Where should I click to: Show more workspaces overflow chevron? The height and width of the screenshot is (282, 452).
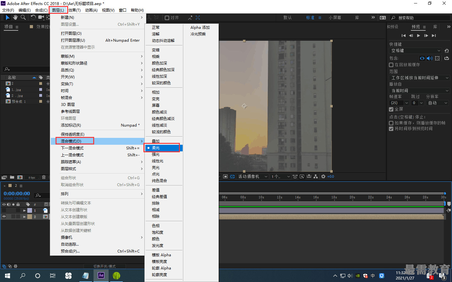click(373, 18)
